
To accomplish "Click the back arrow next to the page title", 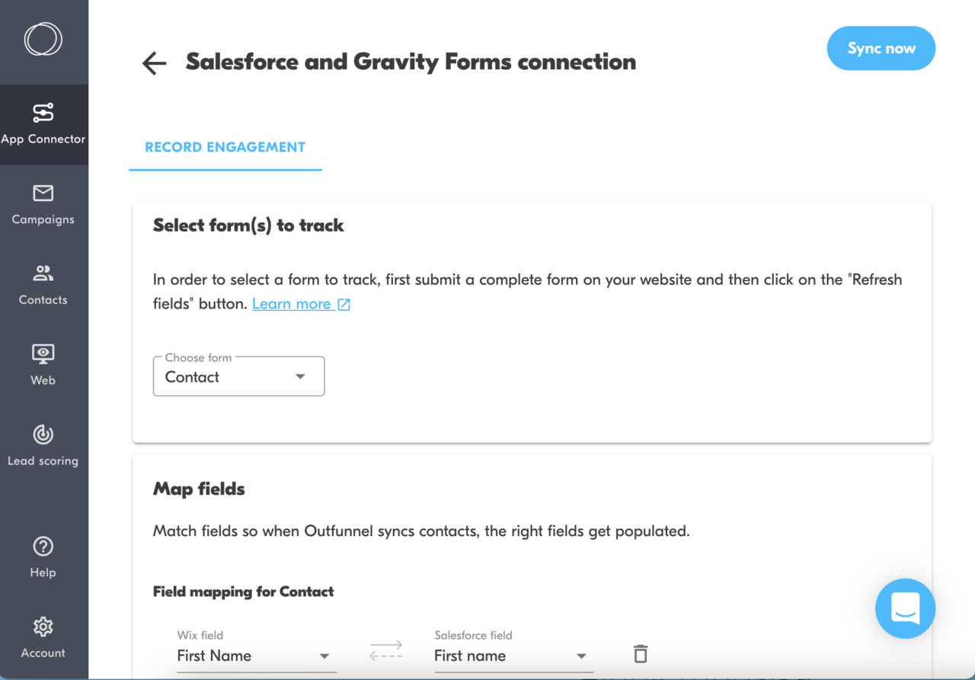I will click(x=153, y=63).
